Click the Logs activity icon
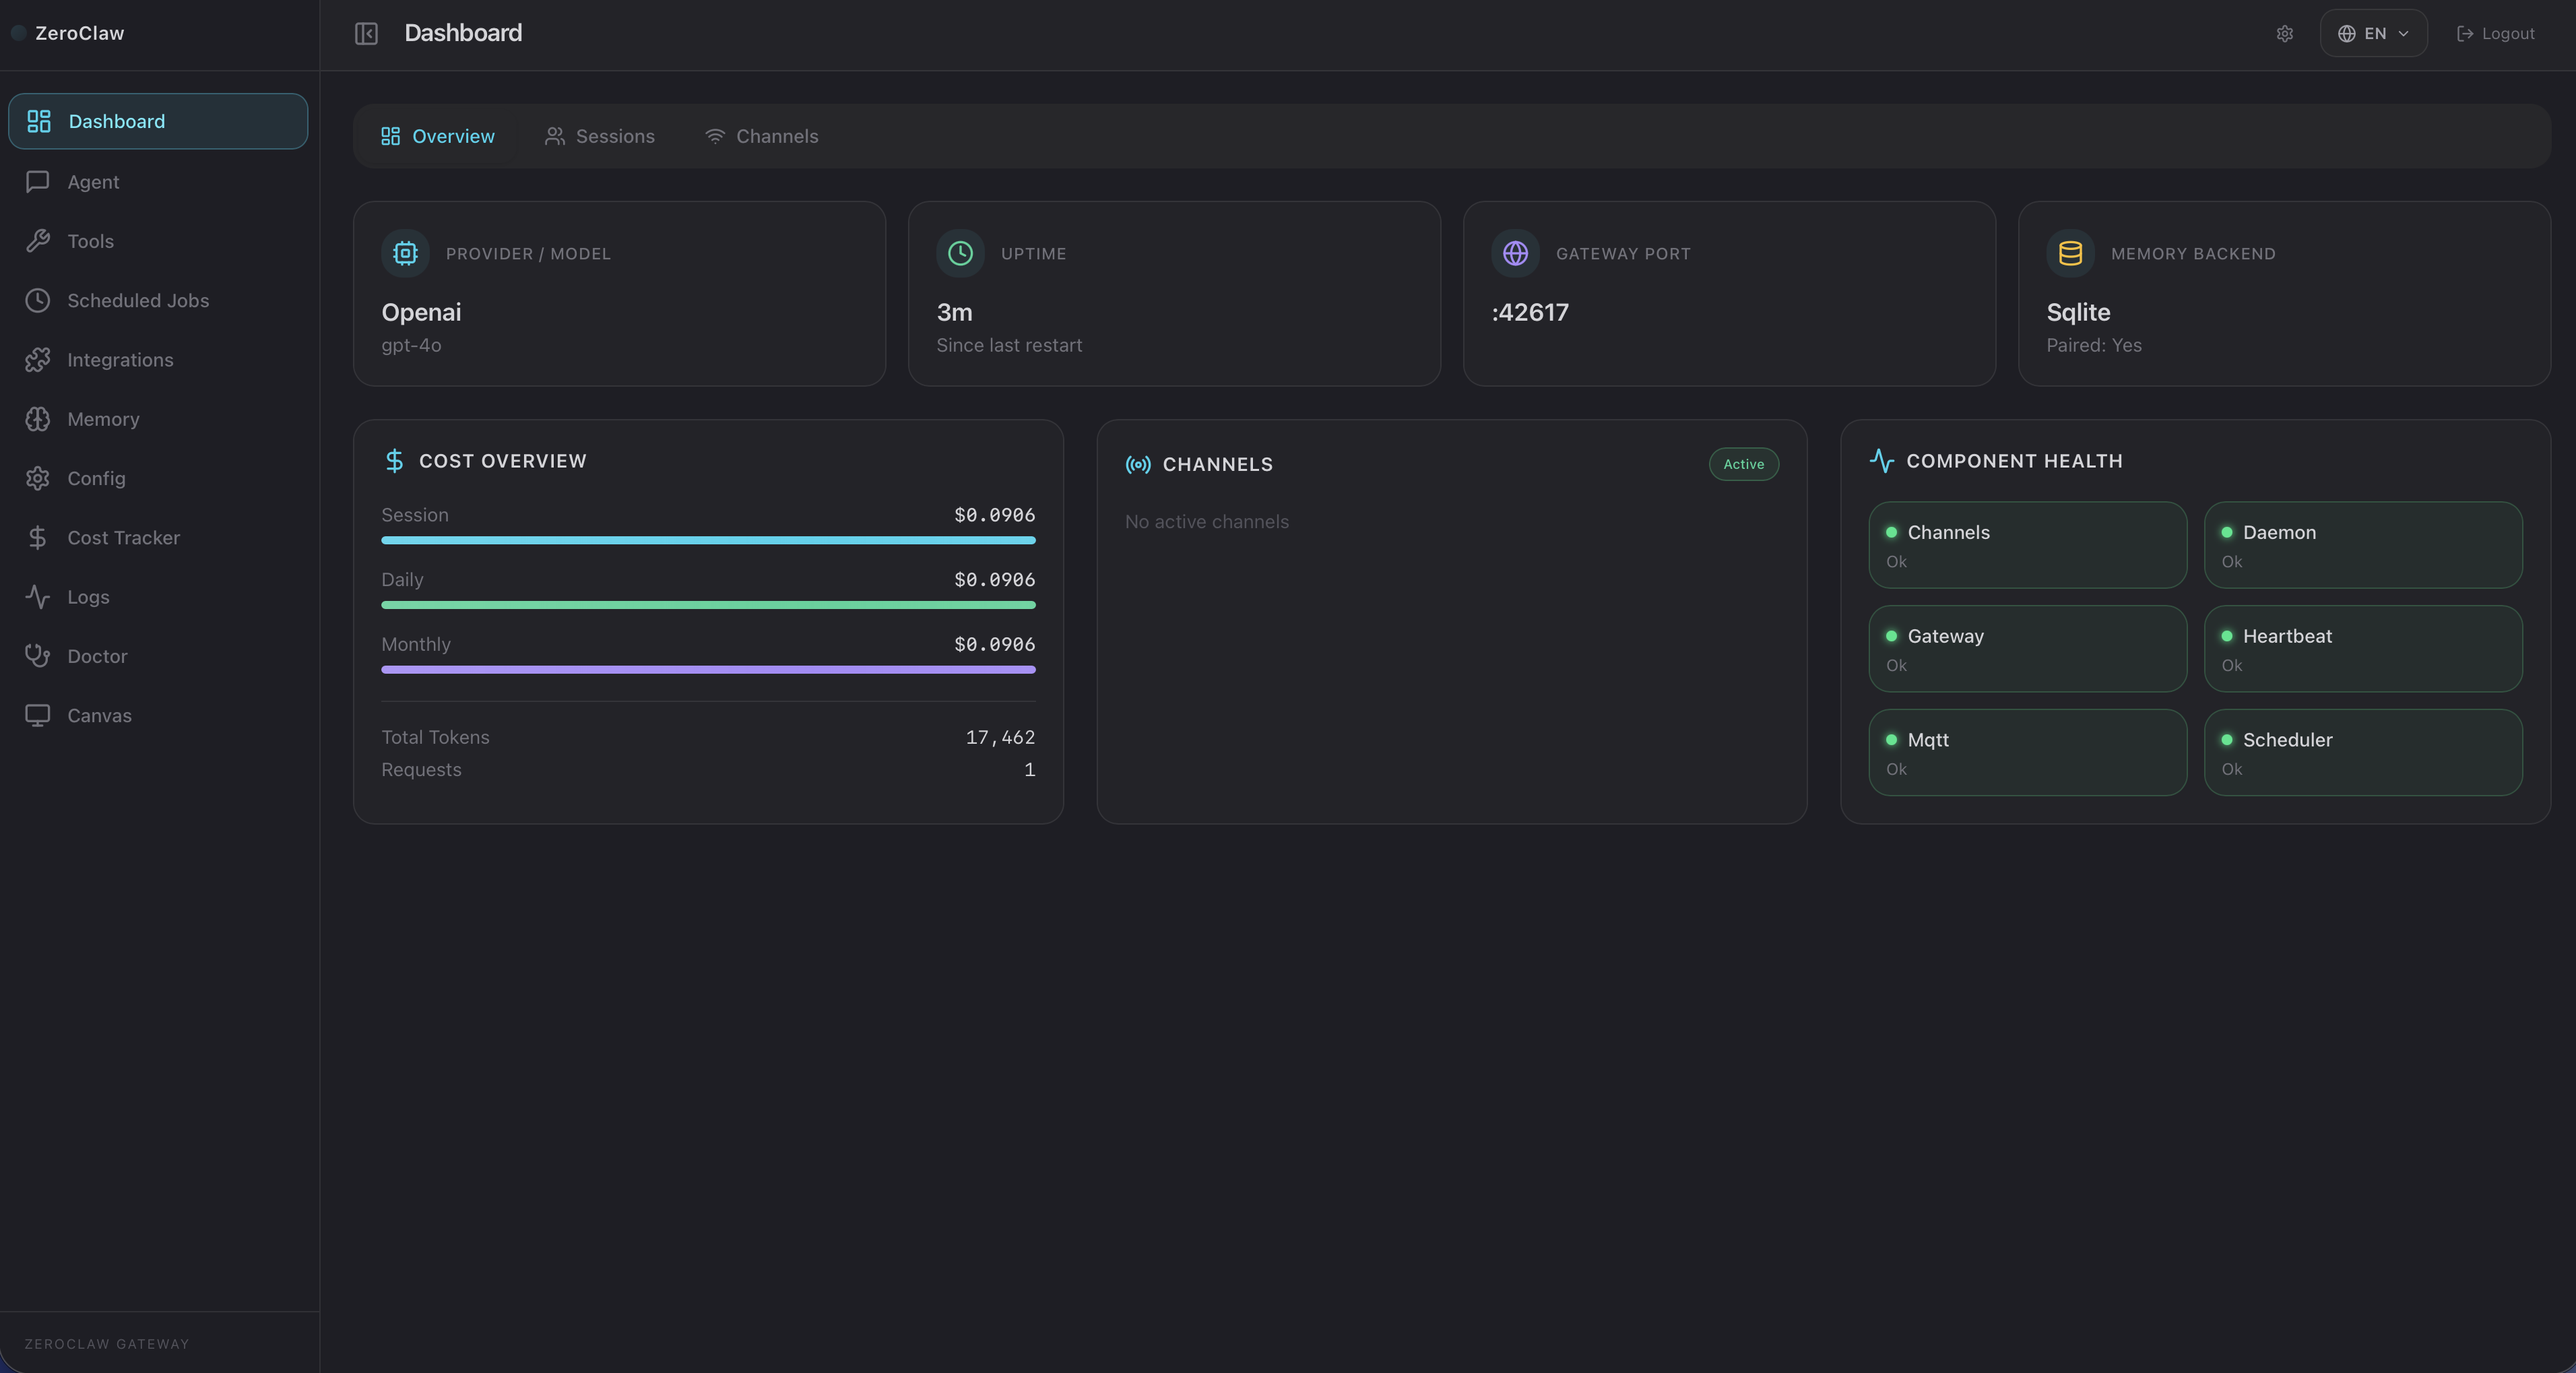This screenshot has height=1373, width=2576. [x=38, y=597]
